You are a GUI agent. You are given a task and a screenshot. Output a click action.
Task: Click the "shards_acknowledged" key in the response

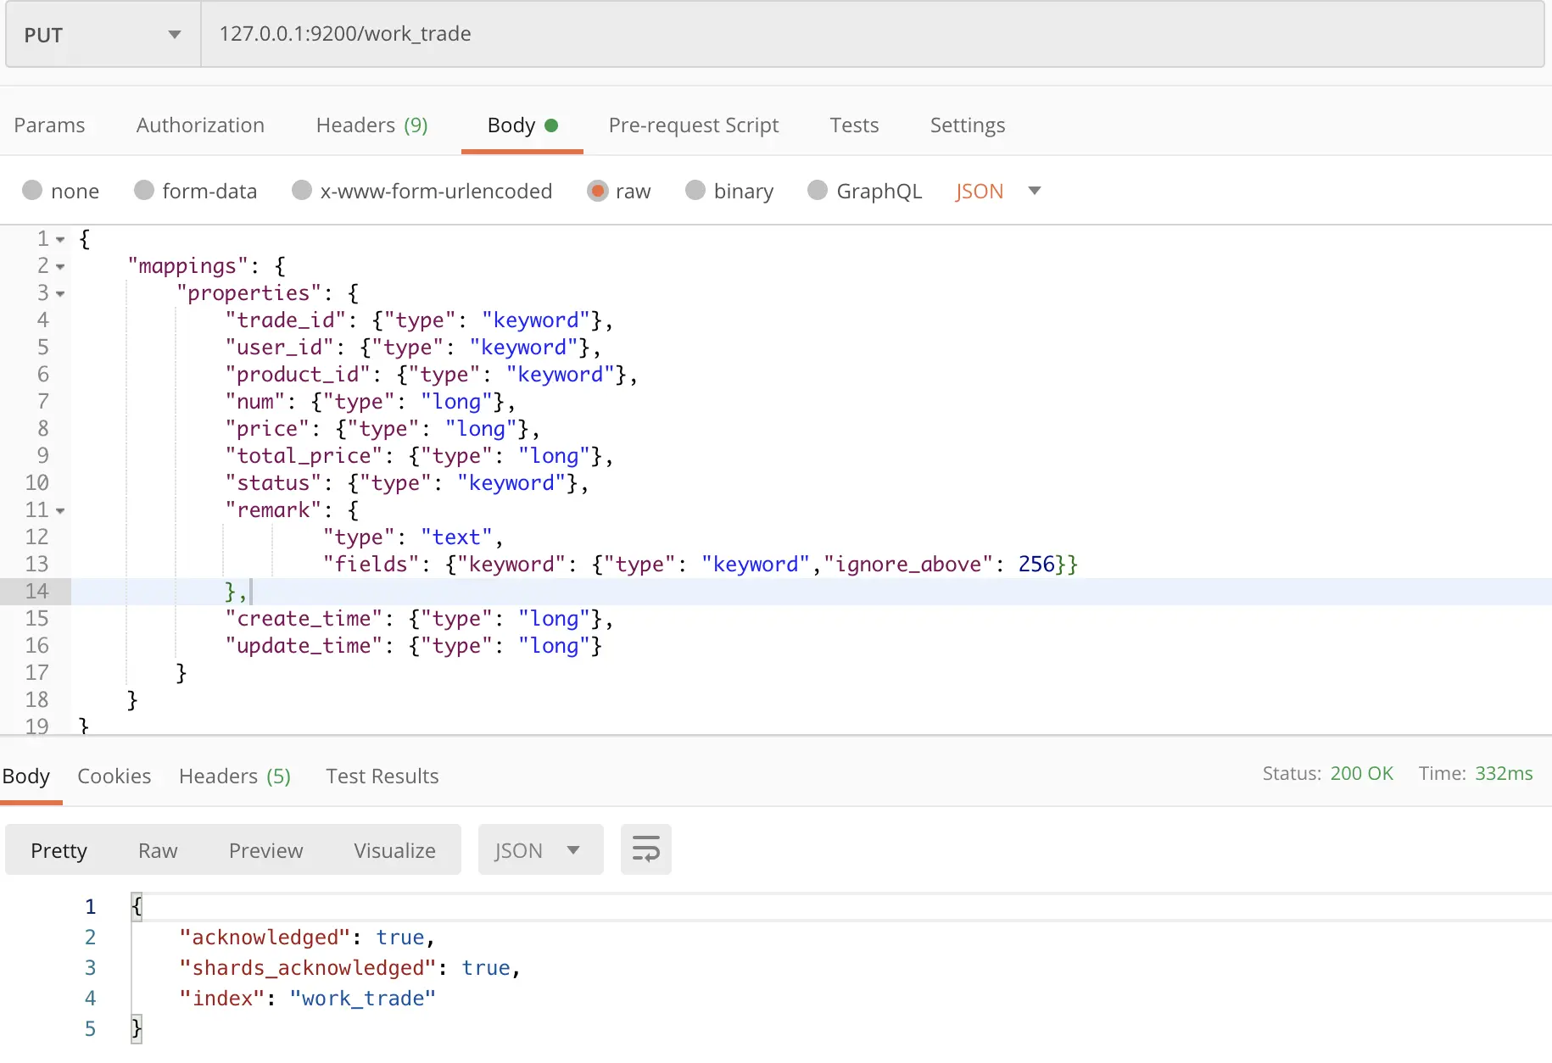308,968
